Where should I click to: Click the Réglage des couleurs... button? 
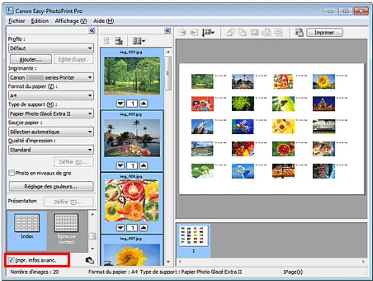tap(51, 186)
